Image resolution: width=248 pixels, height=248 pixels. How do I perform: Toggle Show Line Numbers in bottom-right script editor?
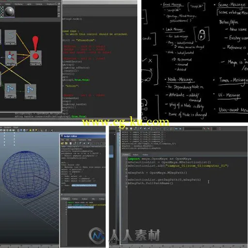(x=171, y=129)
